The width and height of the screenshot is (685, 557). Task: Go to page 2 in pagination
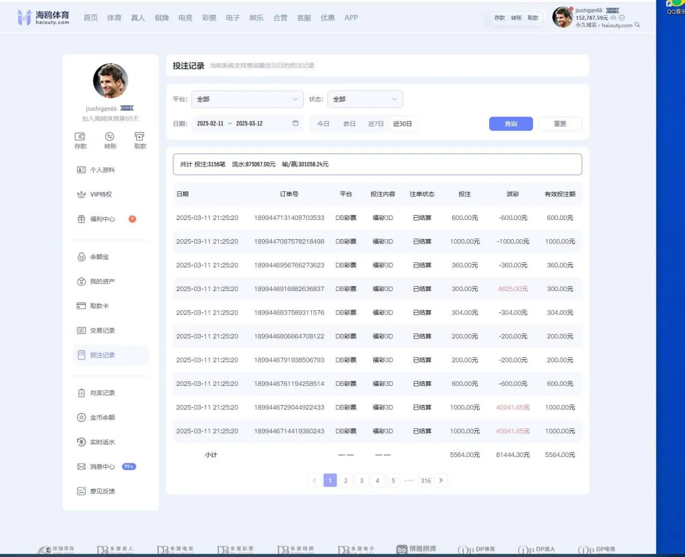[346, 480]
